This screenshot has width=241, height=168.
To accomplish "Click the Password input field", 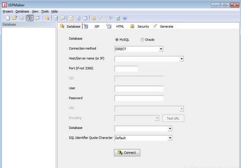I will [x=139, y=98].
